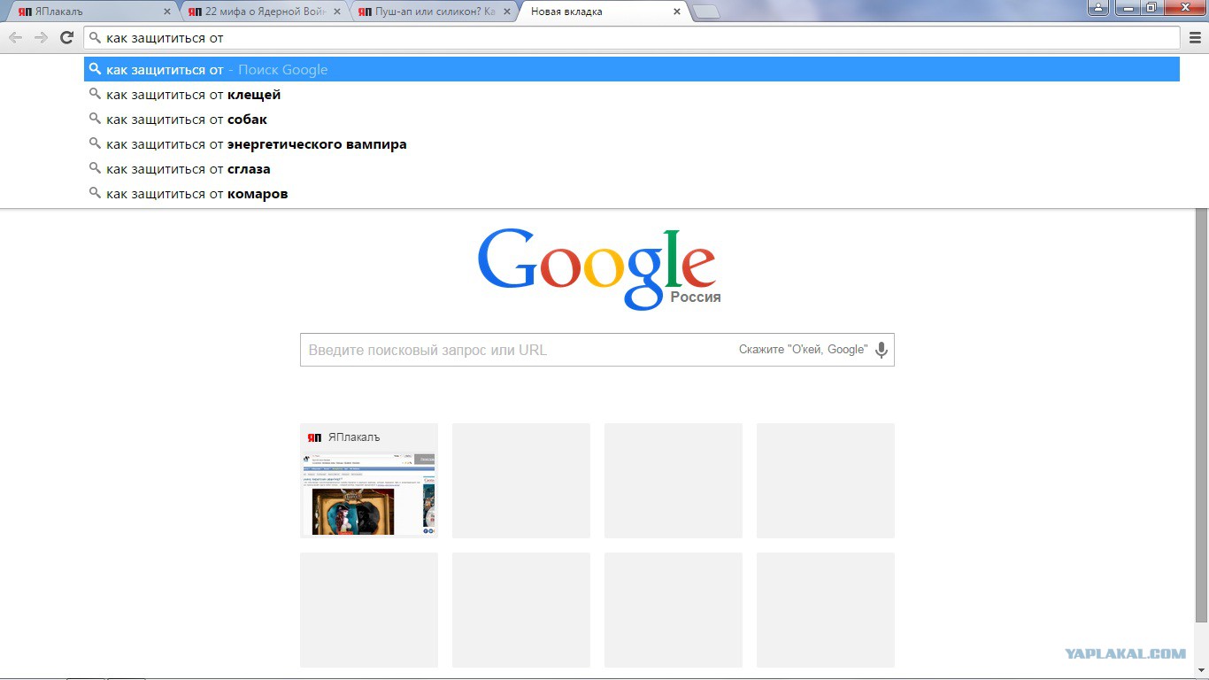Close the 'Пуш-ап или силикон?' tab
The width and height of the screenshot is (1209, 680).
pos(507,12)
